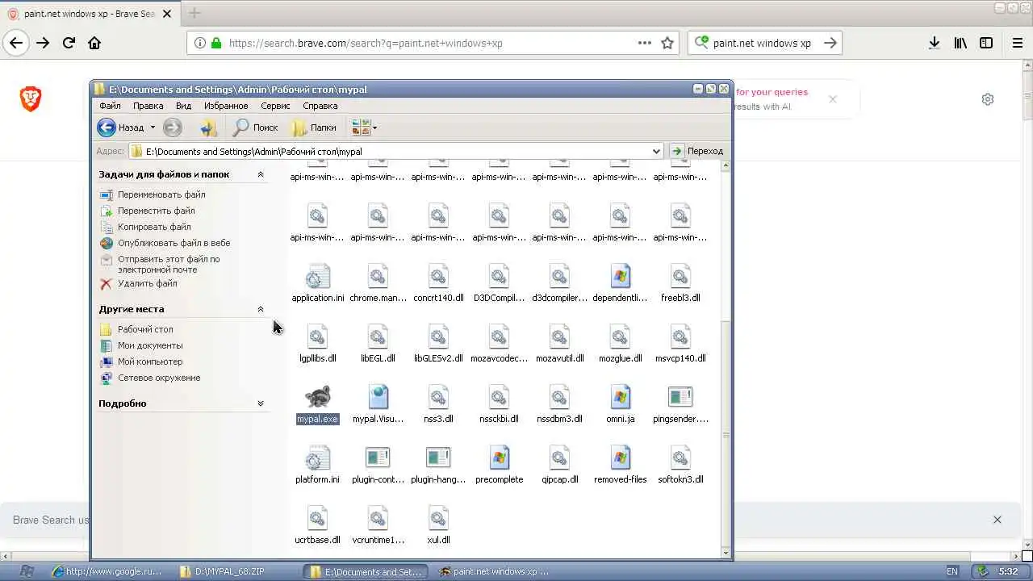Select the plugin-hang file icon
The height and width of the screenshot is (581, 1033).
click(438, 458)
